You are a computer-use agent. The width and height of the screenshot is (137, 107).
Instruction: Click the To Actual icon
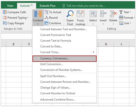(x=47, y=12)
